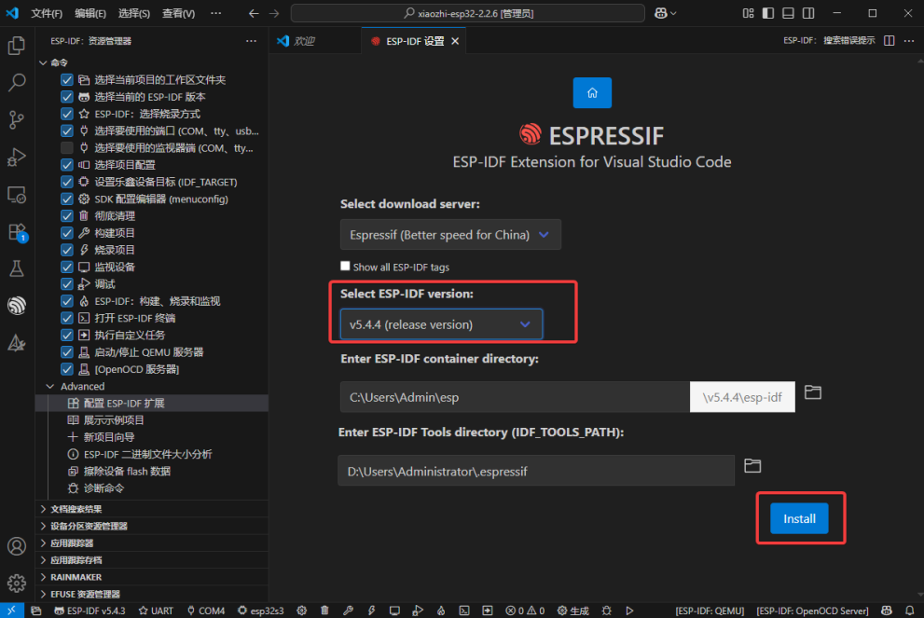Select 新项目向导 under Advanced
924x618 pixels.
coord(109,437)
